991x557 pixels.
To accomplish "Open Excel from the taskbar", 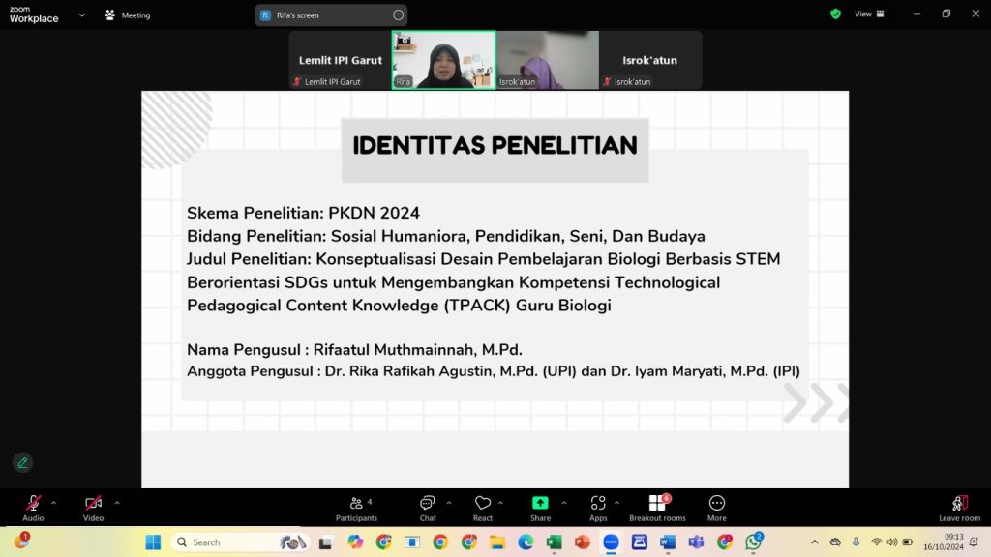I will tap(555, 542).
